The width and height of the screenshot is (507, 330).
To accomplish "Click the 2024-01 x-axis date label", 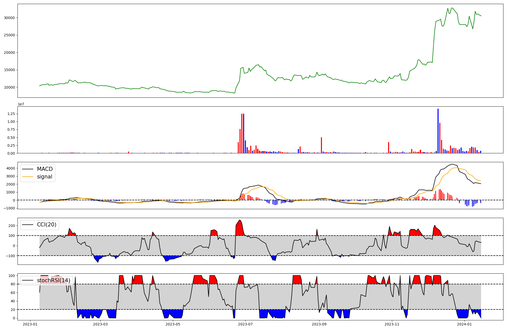I will (x=464, y=324).
